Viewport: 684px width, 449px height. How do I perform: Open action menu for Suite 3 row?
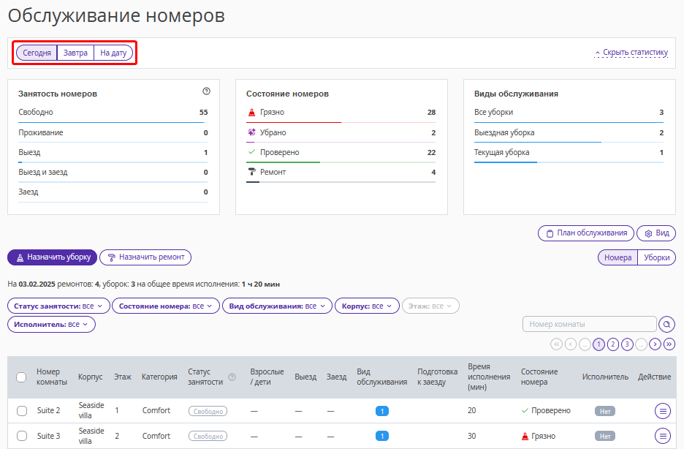click(663, 436)
